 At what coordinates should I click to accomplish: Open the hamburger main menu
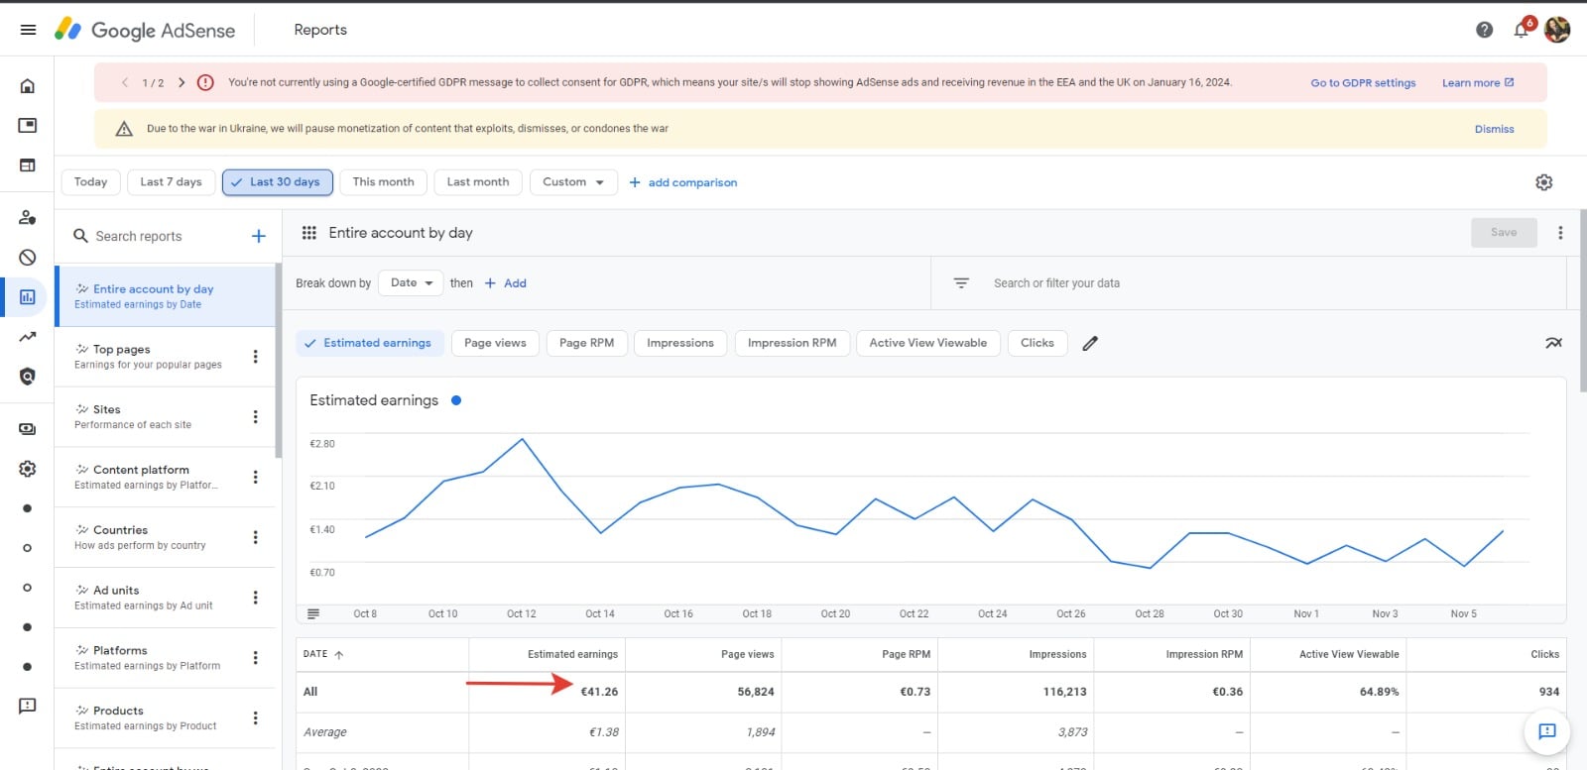coord(28,30)
